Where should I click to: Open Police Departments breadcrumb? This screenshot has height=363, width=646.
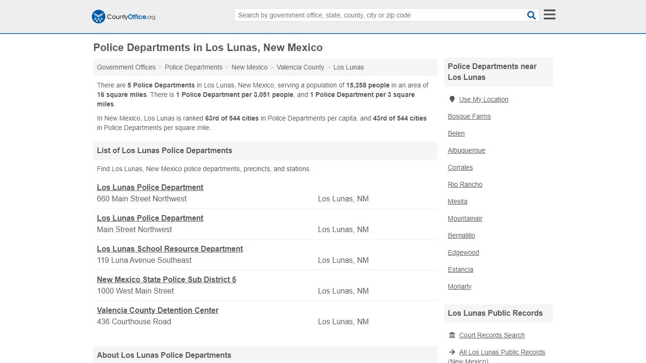point(193,67)
